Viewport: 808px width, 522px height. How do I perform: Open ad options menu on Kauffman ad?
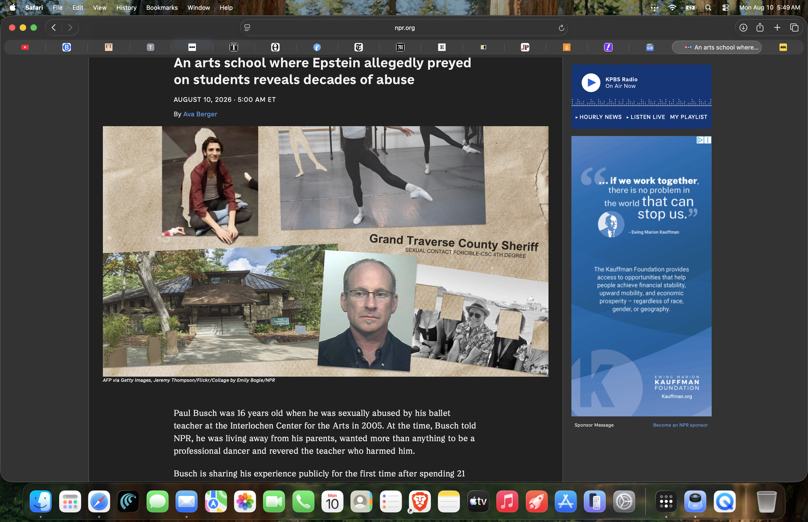pyautogui.click(x=707, y=140)
